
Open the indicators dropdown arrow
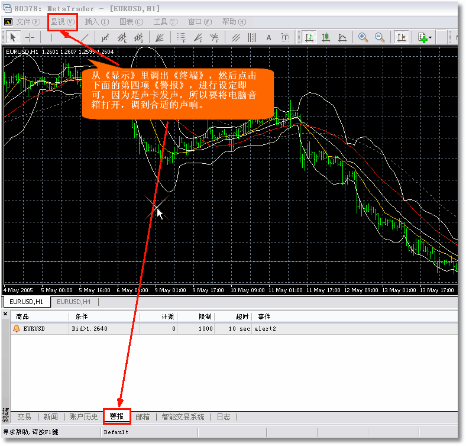431,38
